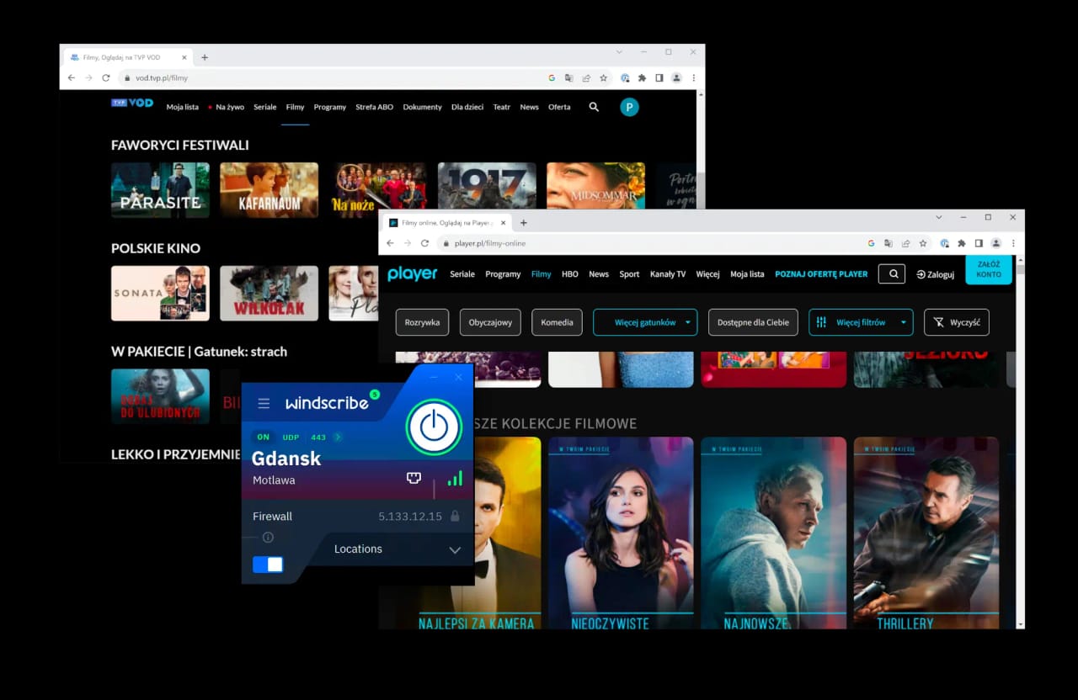1078x700 pixels.
Task: Open protocol arrow next to 443 in Windscribe
Action: 338,437
